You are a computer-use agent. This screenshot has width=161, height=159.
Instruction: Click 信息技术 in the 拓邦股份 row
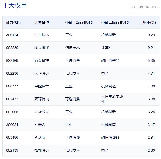(x=72, y=150)
